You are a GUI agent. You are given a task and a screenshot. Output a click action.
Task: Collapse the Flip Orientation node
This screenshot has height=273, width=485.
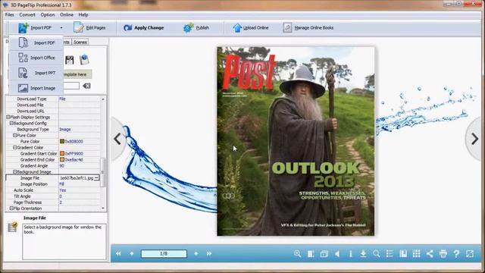(x=11, y=209)
